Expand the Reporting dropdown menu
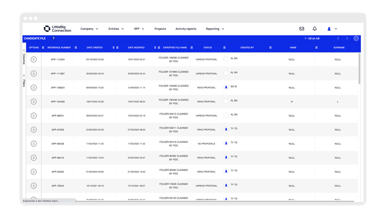 [x=215, y=29]
